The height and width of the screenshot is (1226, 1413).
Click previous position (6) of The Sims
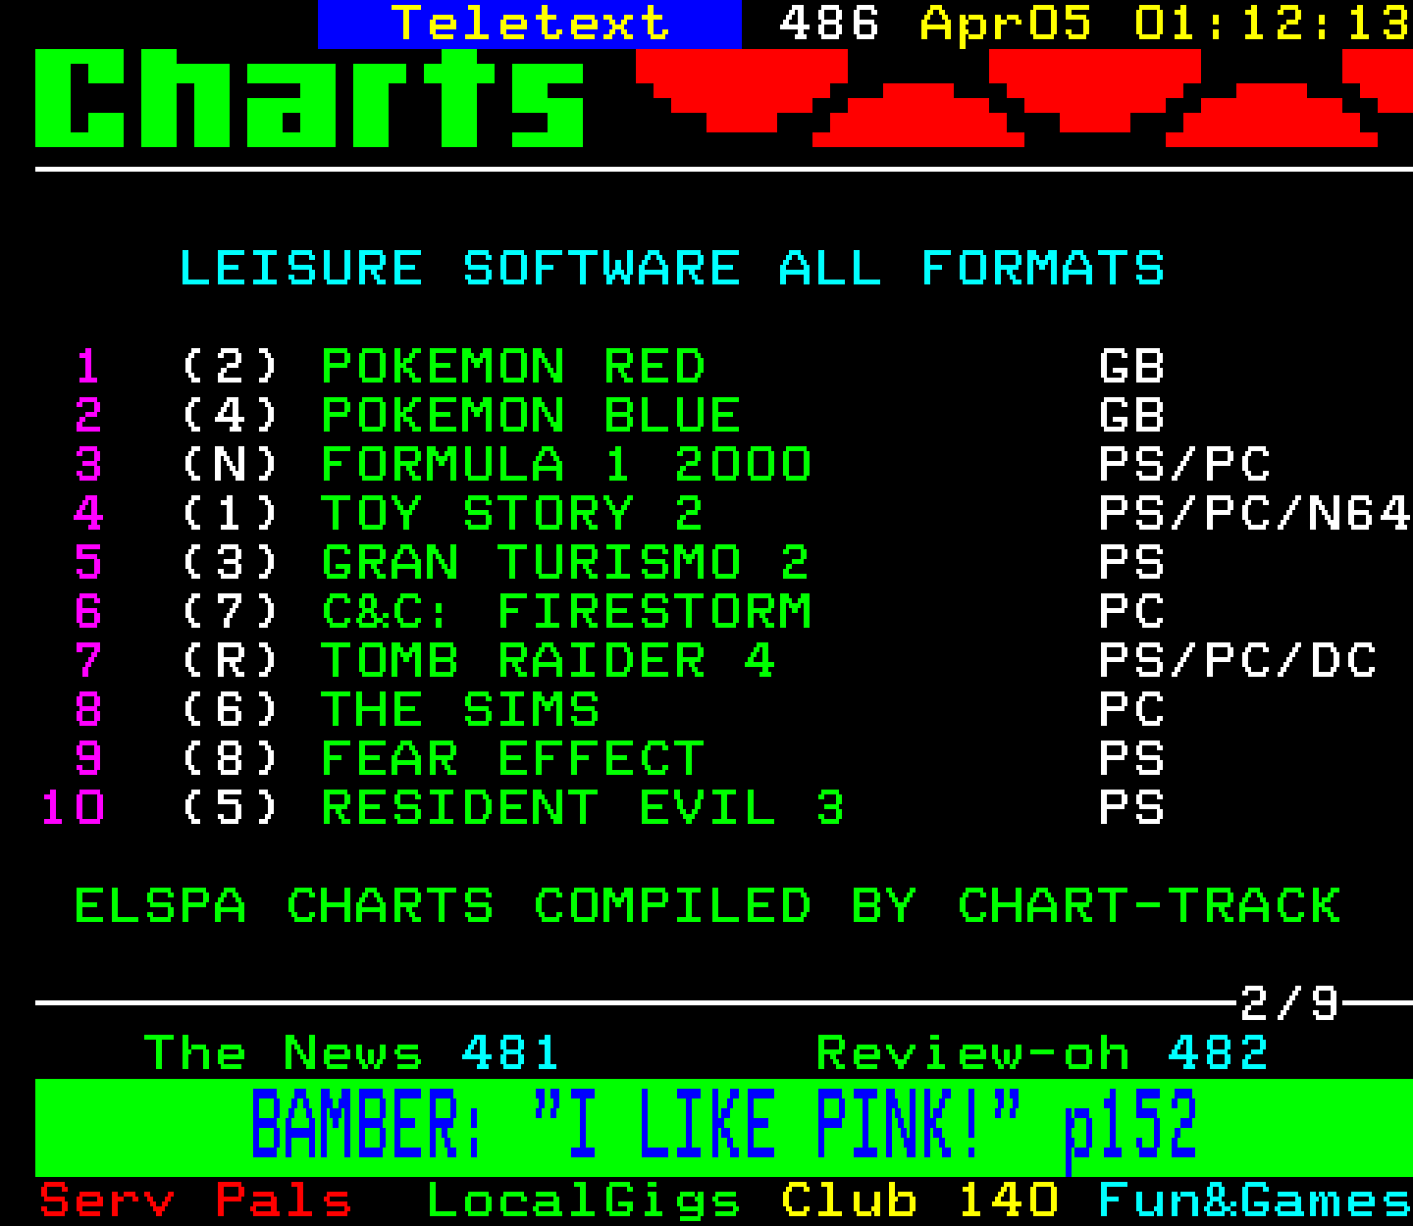coord(231,710)
